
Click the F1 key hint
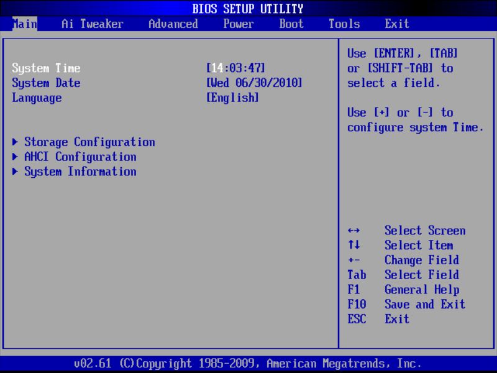coord(353,290)
